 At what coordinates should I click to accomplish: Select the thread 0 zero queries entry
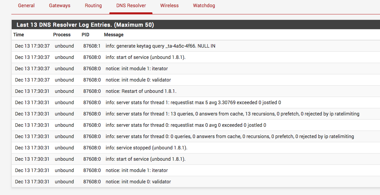pos(230,136)
